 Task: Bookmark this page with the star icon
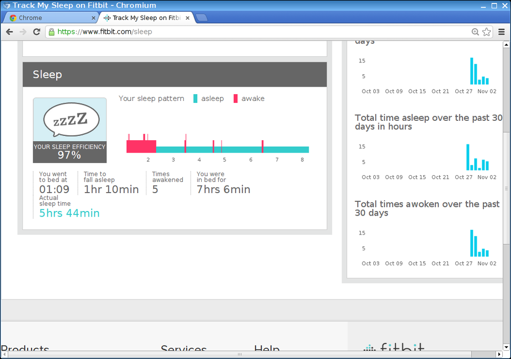click(486, 32)
